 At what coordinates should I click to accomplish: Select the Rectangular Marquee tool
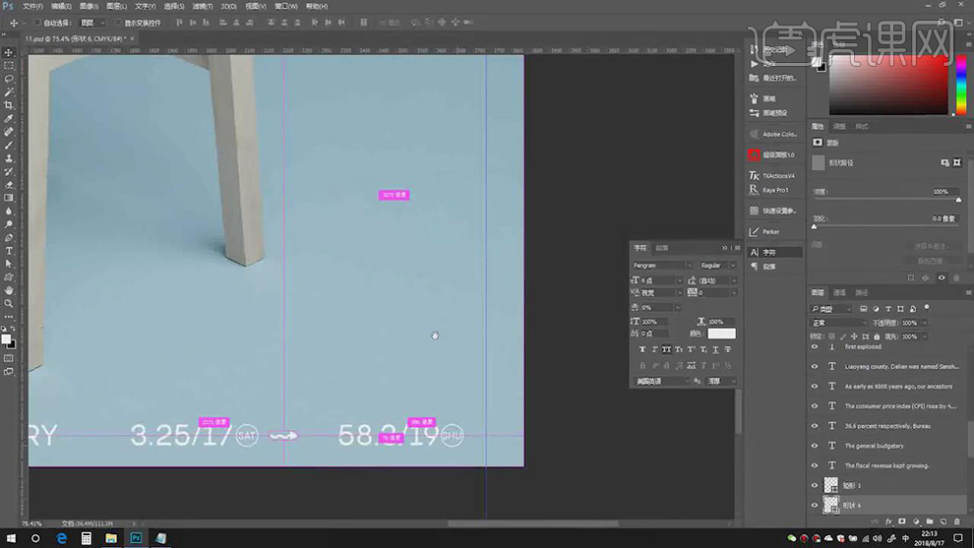9,66
